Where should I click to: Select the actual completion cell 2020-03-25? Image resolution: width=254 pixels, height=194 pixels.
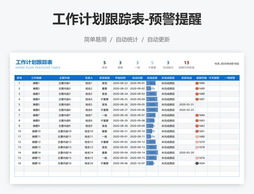(186, 110)
